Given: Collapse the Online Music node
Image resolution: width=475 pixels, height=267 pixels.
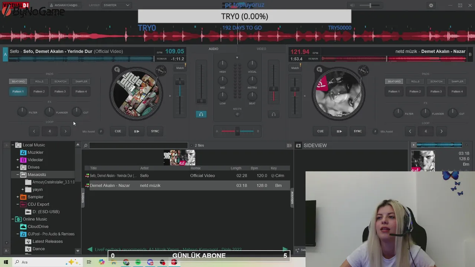Looking at the screenshot, I should click(x=13, y=219).
